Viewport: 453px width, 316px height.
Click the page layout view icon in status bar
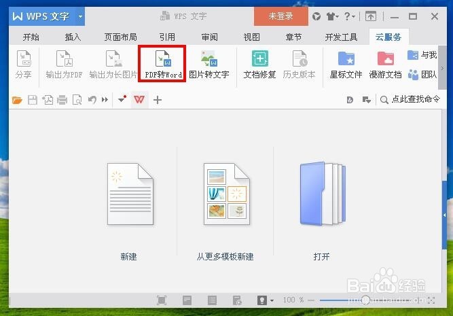(x=187, y=300)
